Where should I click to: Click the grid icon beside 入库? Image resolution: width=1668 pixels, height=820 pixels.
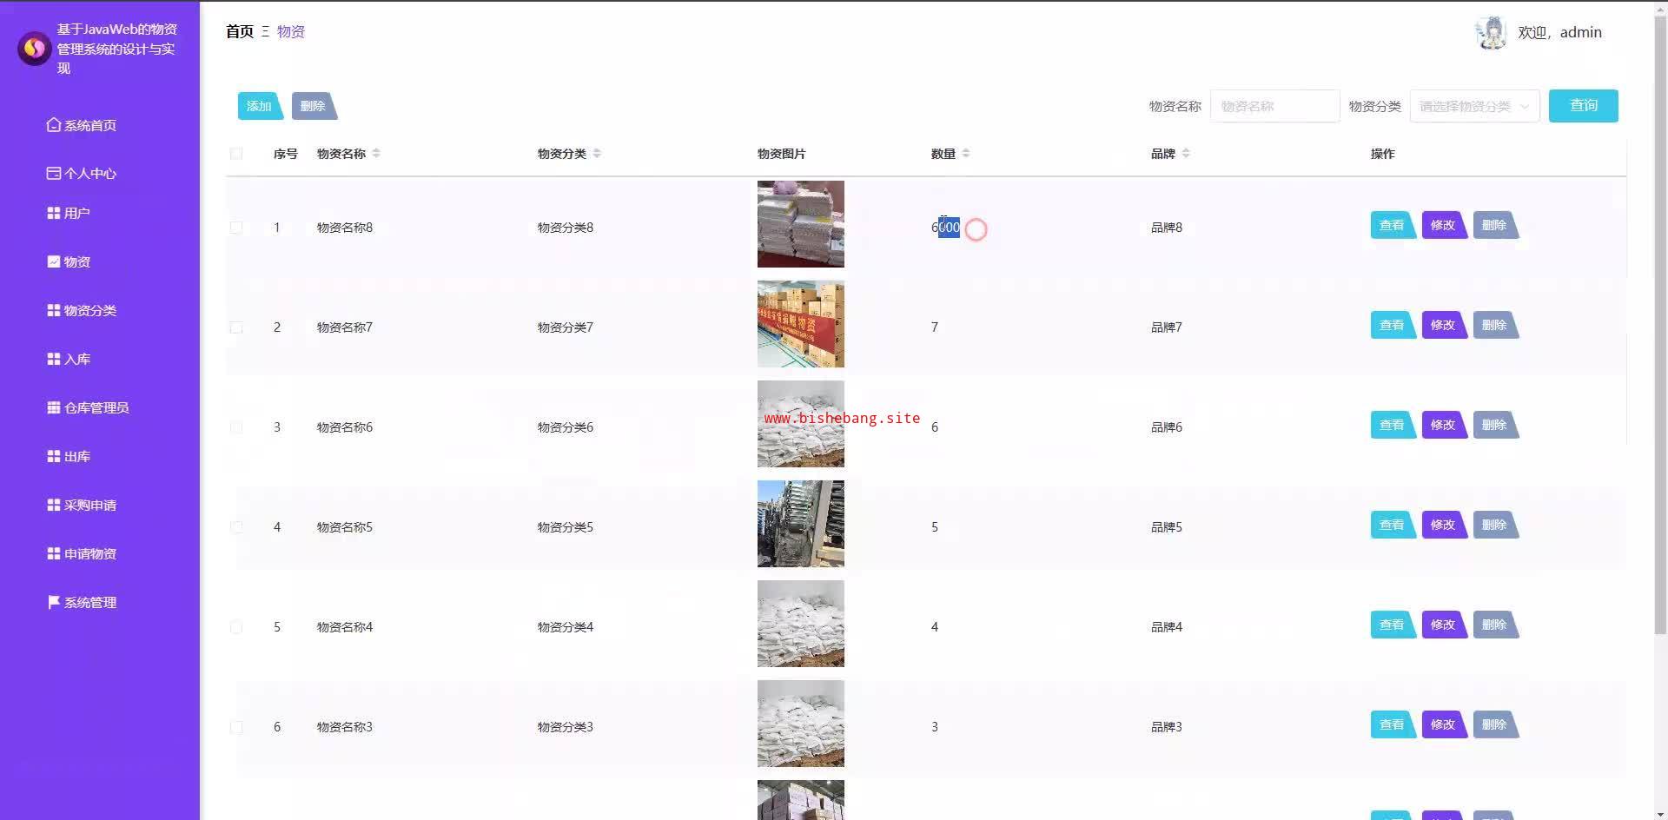coord(54,359)
